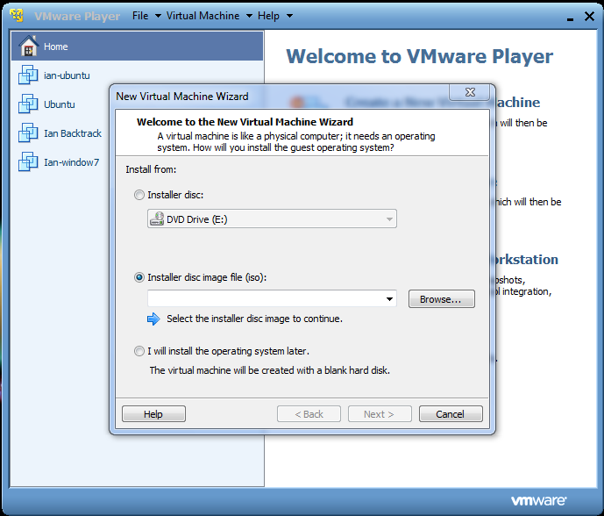This screenshot has height=516, width=604.
Task: Open the DVD Drive (E:) dropdown
Action: coord(272,219)
